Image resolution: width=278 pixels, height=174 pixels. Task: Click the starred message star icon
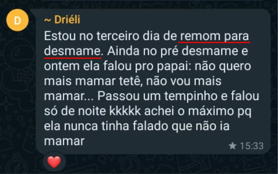click(233, 146)
